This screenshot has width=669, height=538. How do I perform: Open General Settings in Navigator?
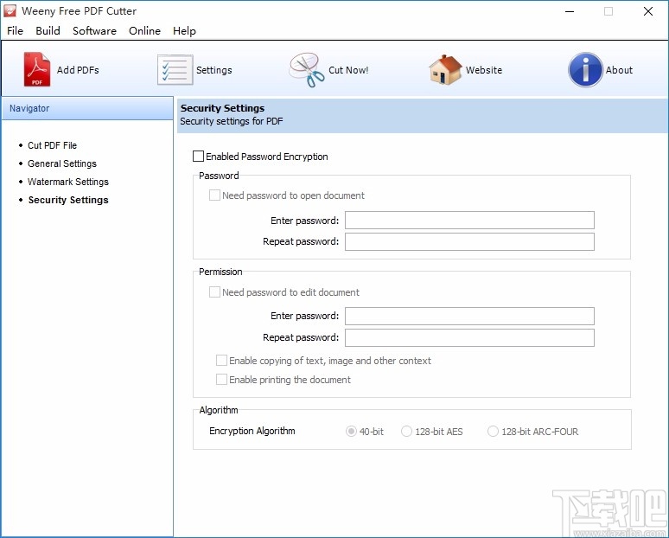coord(62,163)
